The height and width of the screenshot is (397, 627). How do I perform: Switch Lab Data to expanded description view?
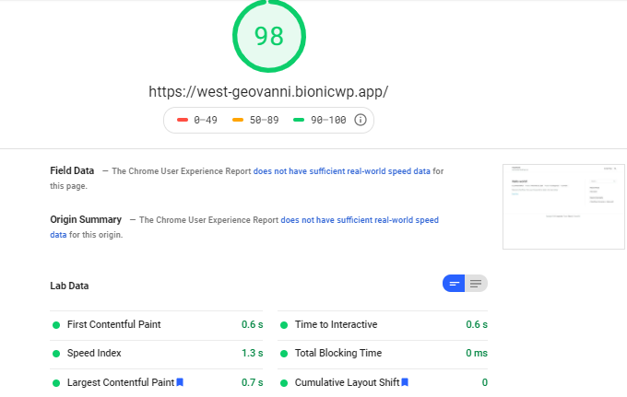(x=476, y=284)
